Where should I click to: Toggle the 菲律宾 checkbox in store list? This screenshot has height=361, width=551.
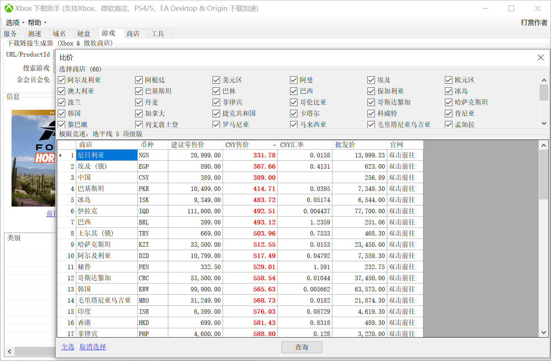(x=216, y=102)
